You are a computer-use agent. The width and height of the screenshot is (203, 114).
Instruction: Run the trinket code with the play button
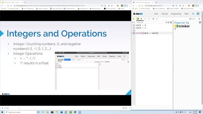(x=141, y=19)
